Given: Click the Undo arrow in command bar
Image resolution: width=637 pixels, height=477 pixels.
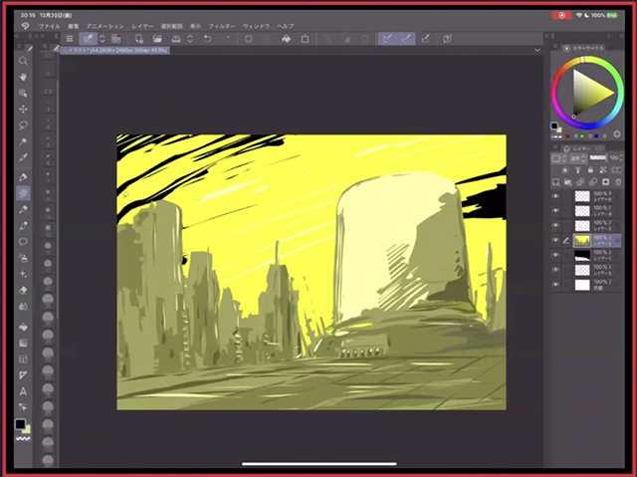Looking at the screenshot, I should coord(206,38).
